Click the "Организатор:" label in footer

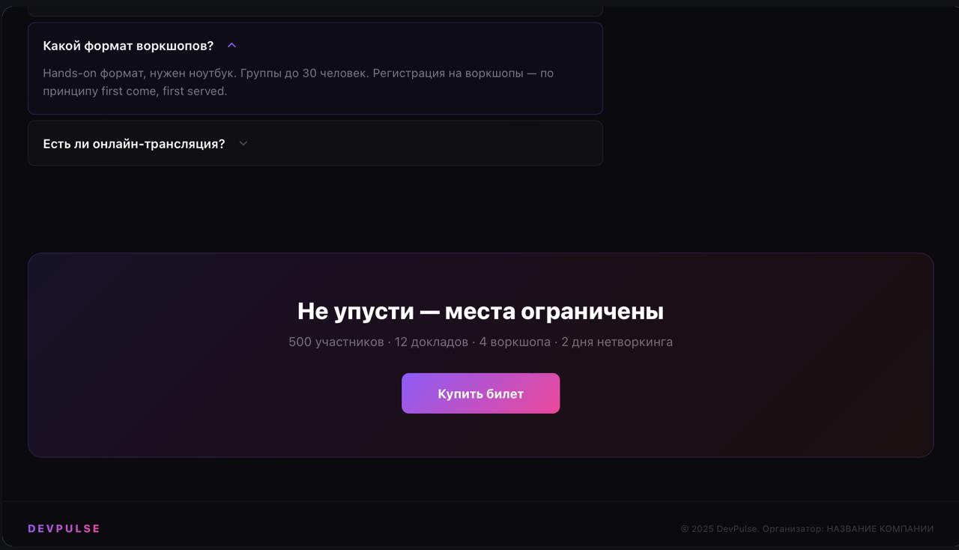(x=793, y=529)
